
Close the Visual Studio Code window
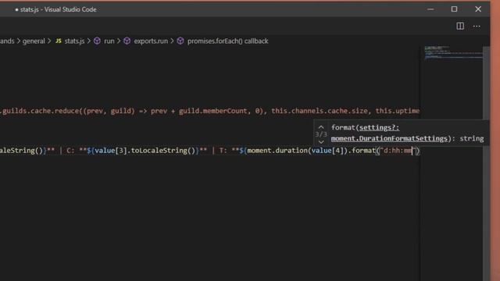(x=478, y=9)
